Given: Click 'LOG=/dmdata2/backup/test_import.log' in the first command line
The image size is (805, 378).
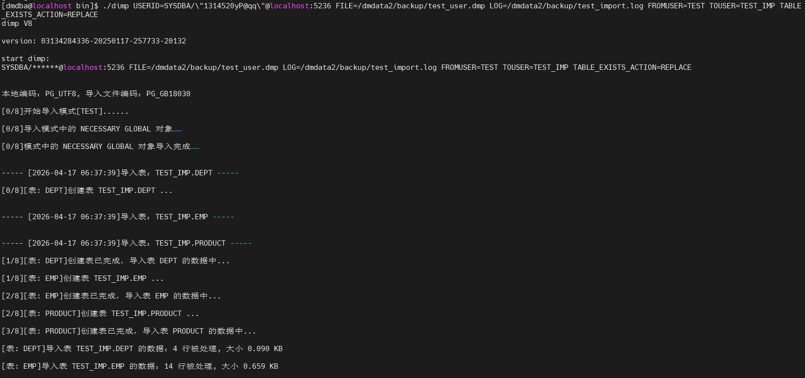Looking at the screenshot, I should click(x=566, y=6).
